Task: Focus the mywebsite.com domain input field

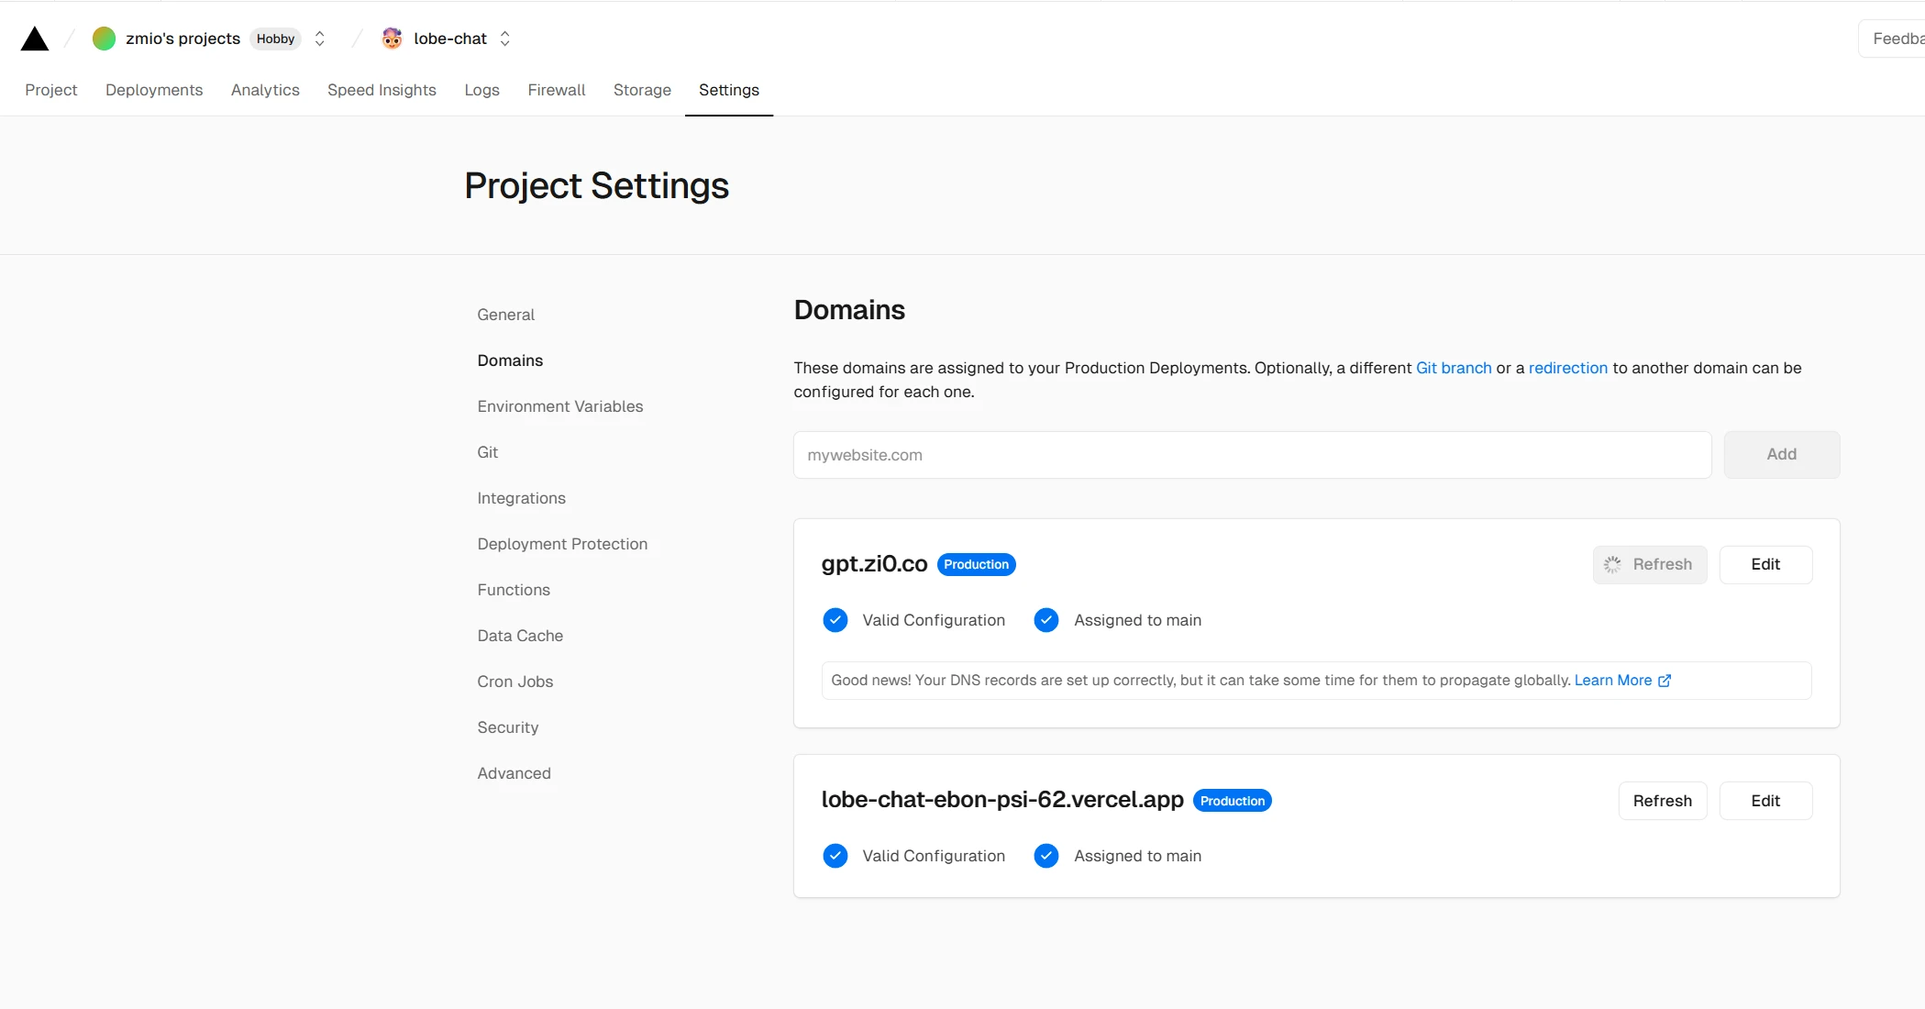Action: [x=1252, y=455]
